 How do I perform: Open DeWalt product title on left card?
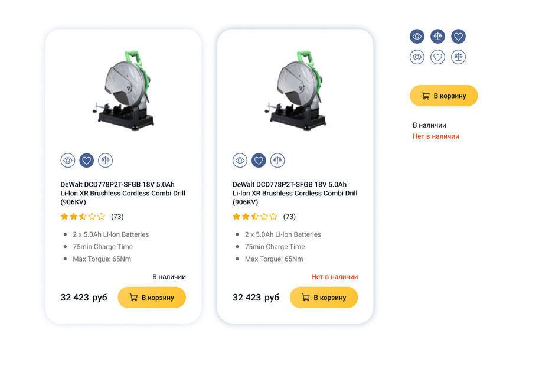[x=123, y=193]
